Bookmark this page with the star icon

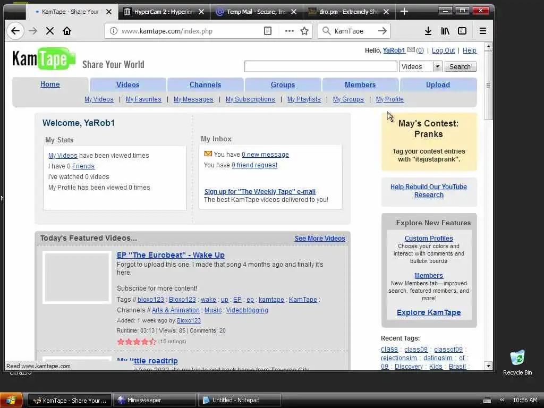click(304, 31)
